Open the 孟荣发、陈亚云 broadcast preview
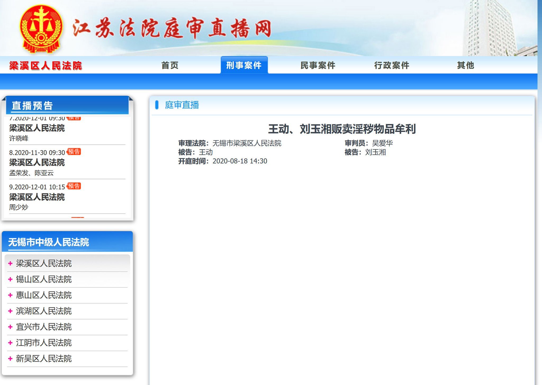Viewport: 542px width, 385px height. pos(31,173)
